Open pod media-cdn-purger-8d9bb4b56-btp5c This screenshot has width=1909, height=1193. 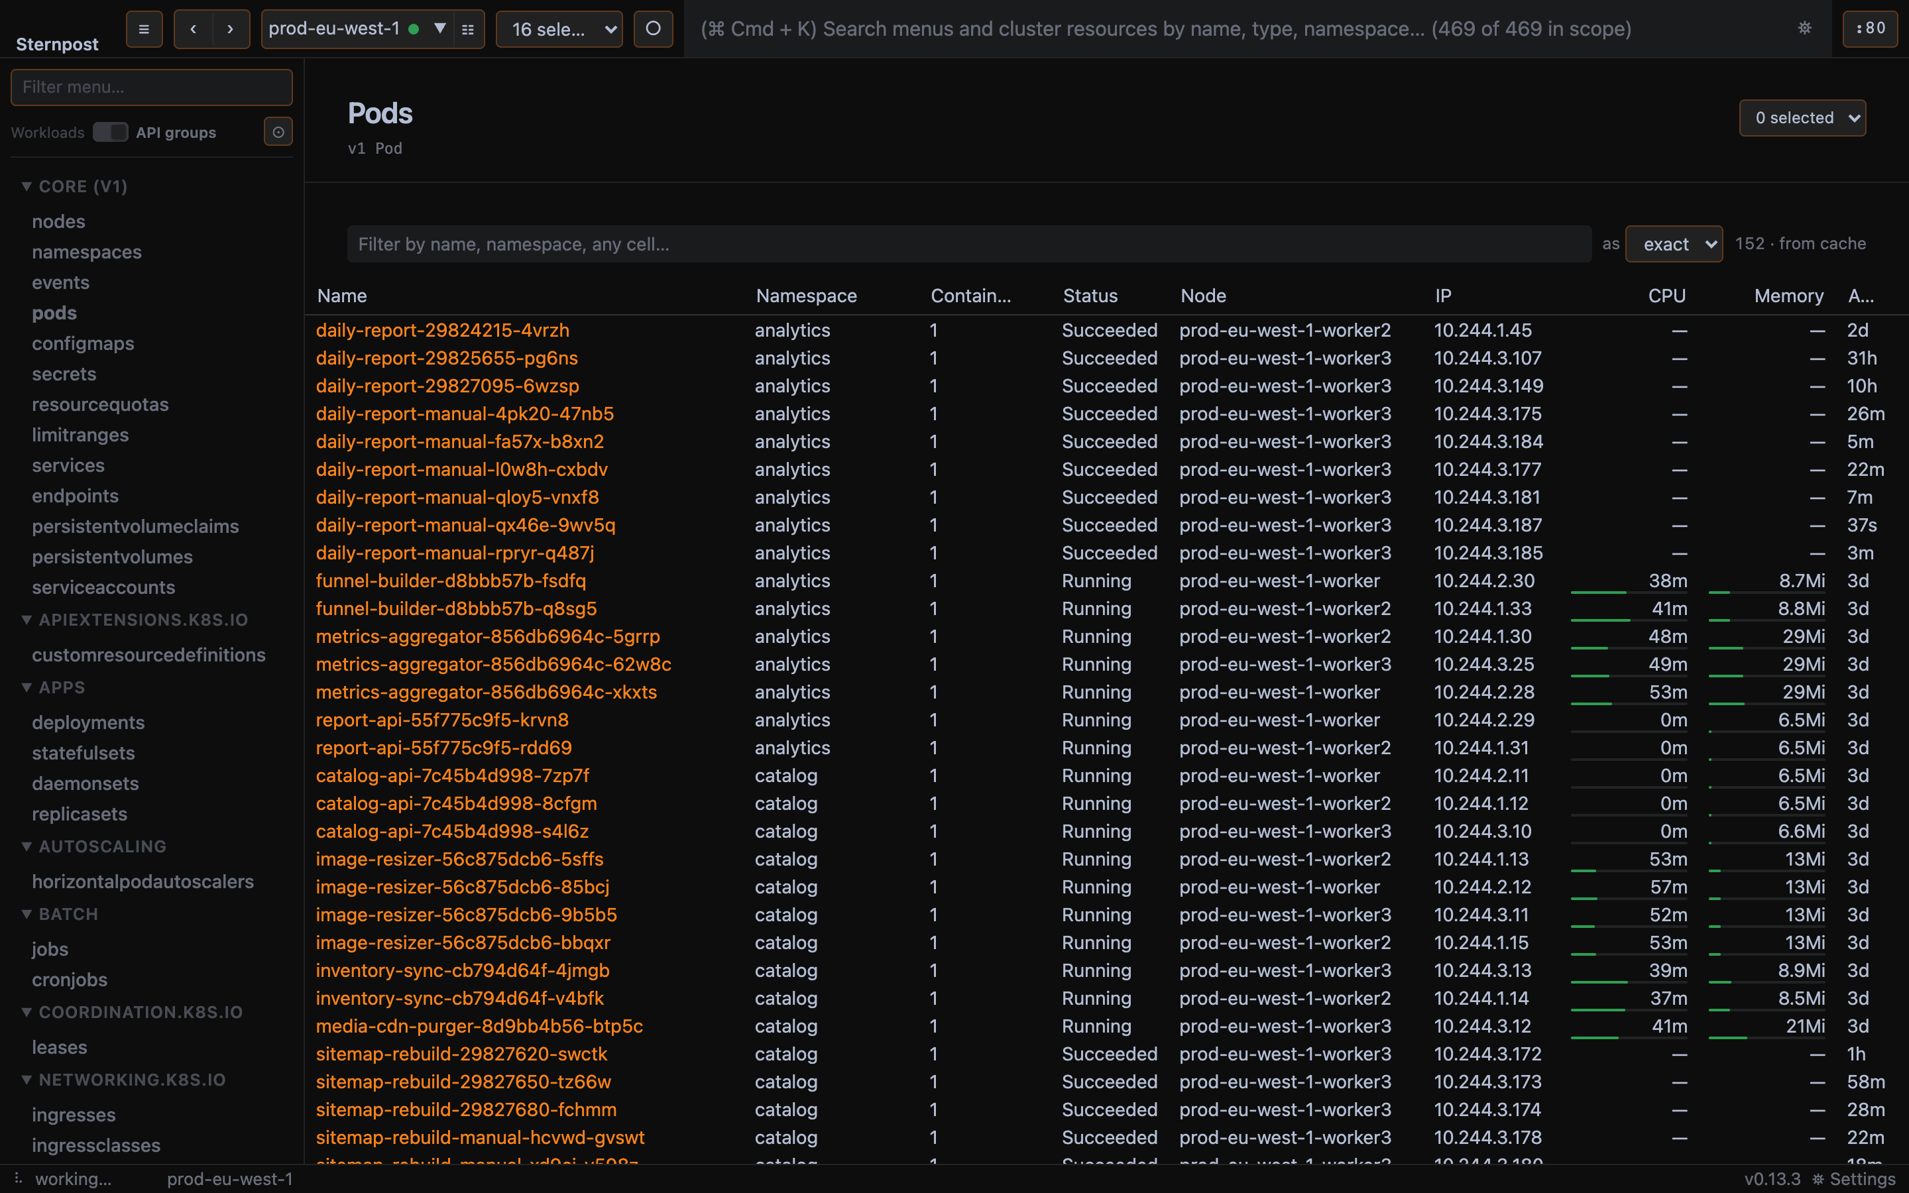[479, 1026]
